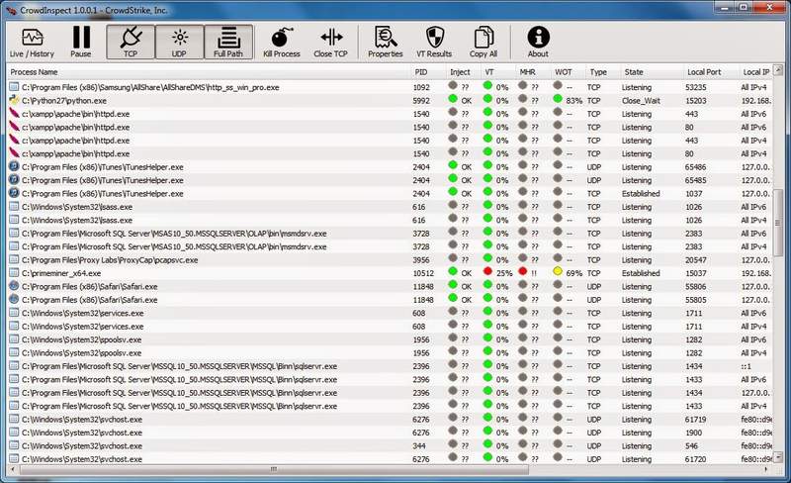Click the services.exe row listening on IPv4
Screen dimensions: 791x483
[x=390, y=327]
